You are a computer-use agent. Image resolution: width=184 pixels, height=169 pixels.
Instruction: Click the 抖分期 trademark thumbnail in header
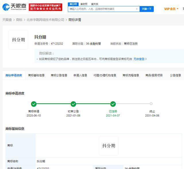pyautogui.click(x=18, y=40)
